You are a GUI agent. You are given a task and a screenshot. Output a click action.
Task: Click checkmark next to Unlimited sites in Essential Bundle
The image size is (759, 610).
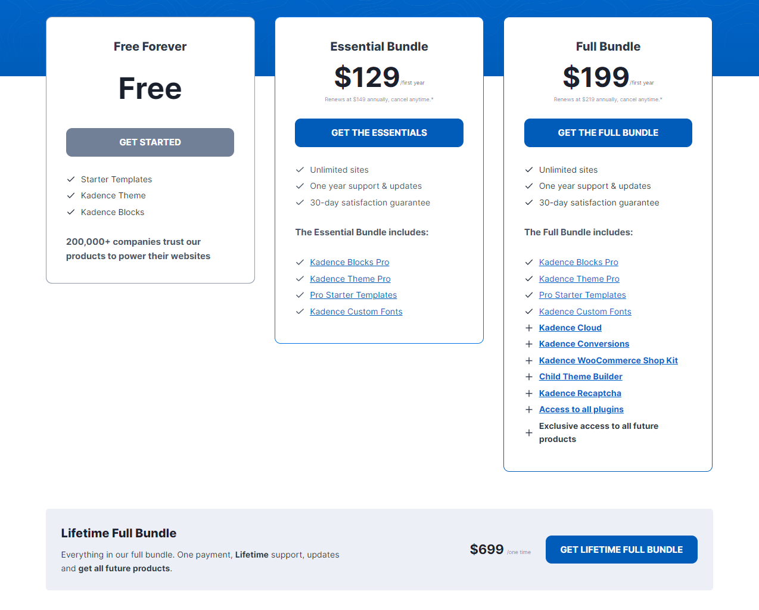coord(300,170)
